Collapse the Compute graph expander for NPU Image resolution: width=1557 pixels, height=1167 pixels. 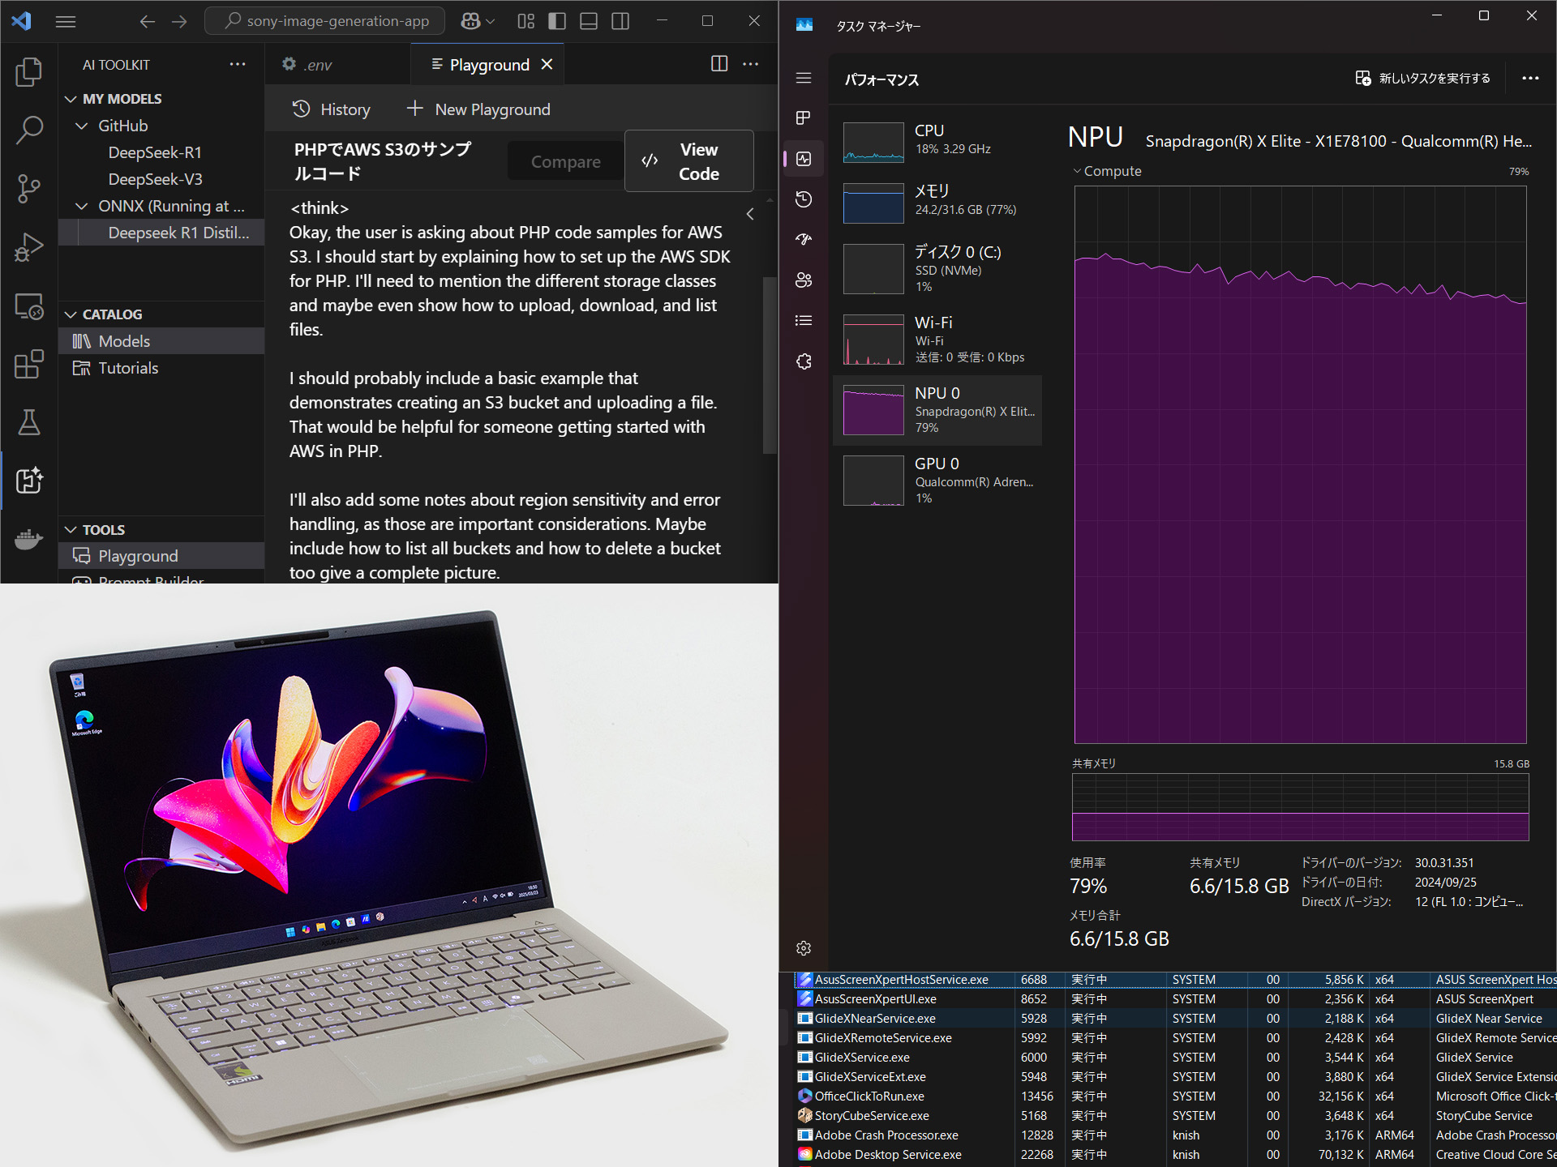tap(1079, 171)
